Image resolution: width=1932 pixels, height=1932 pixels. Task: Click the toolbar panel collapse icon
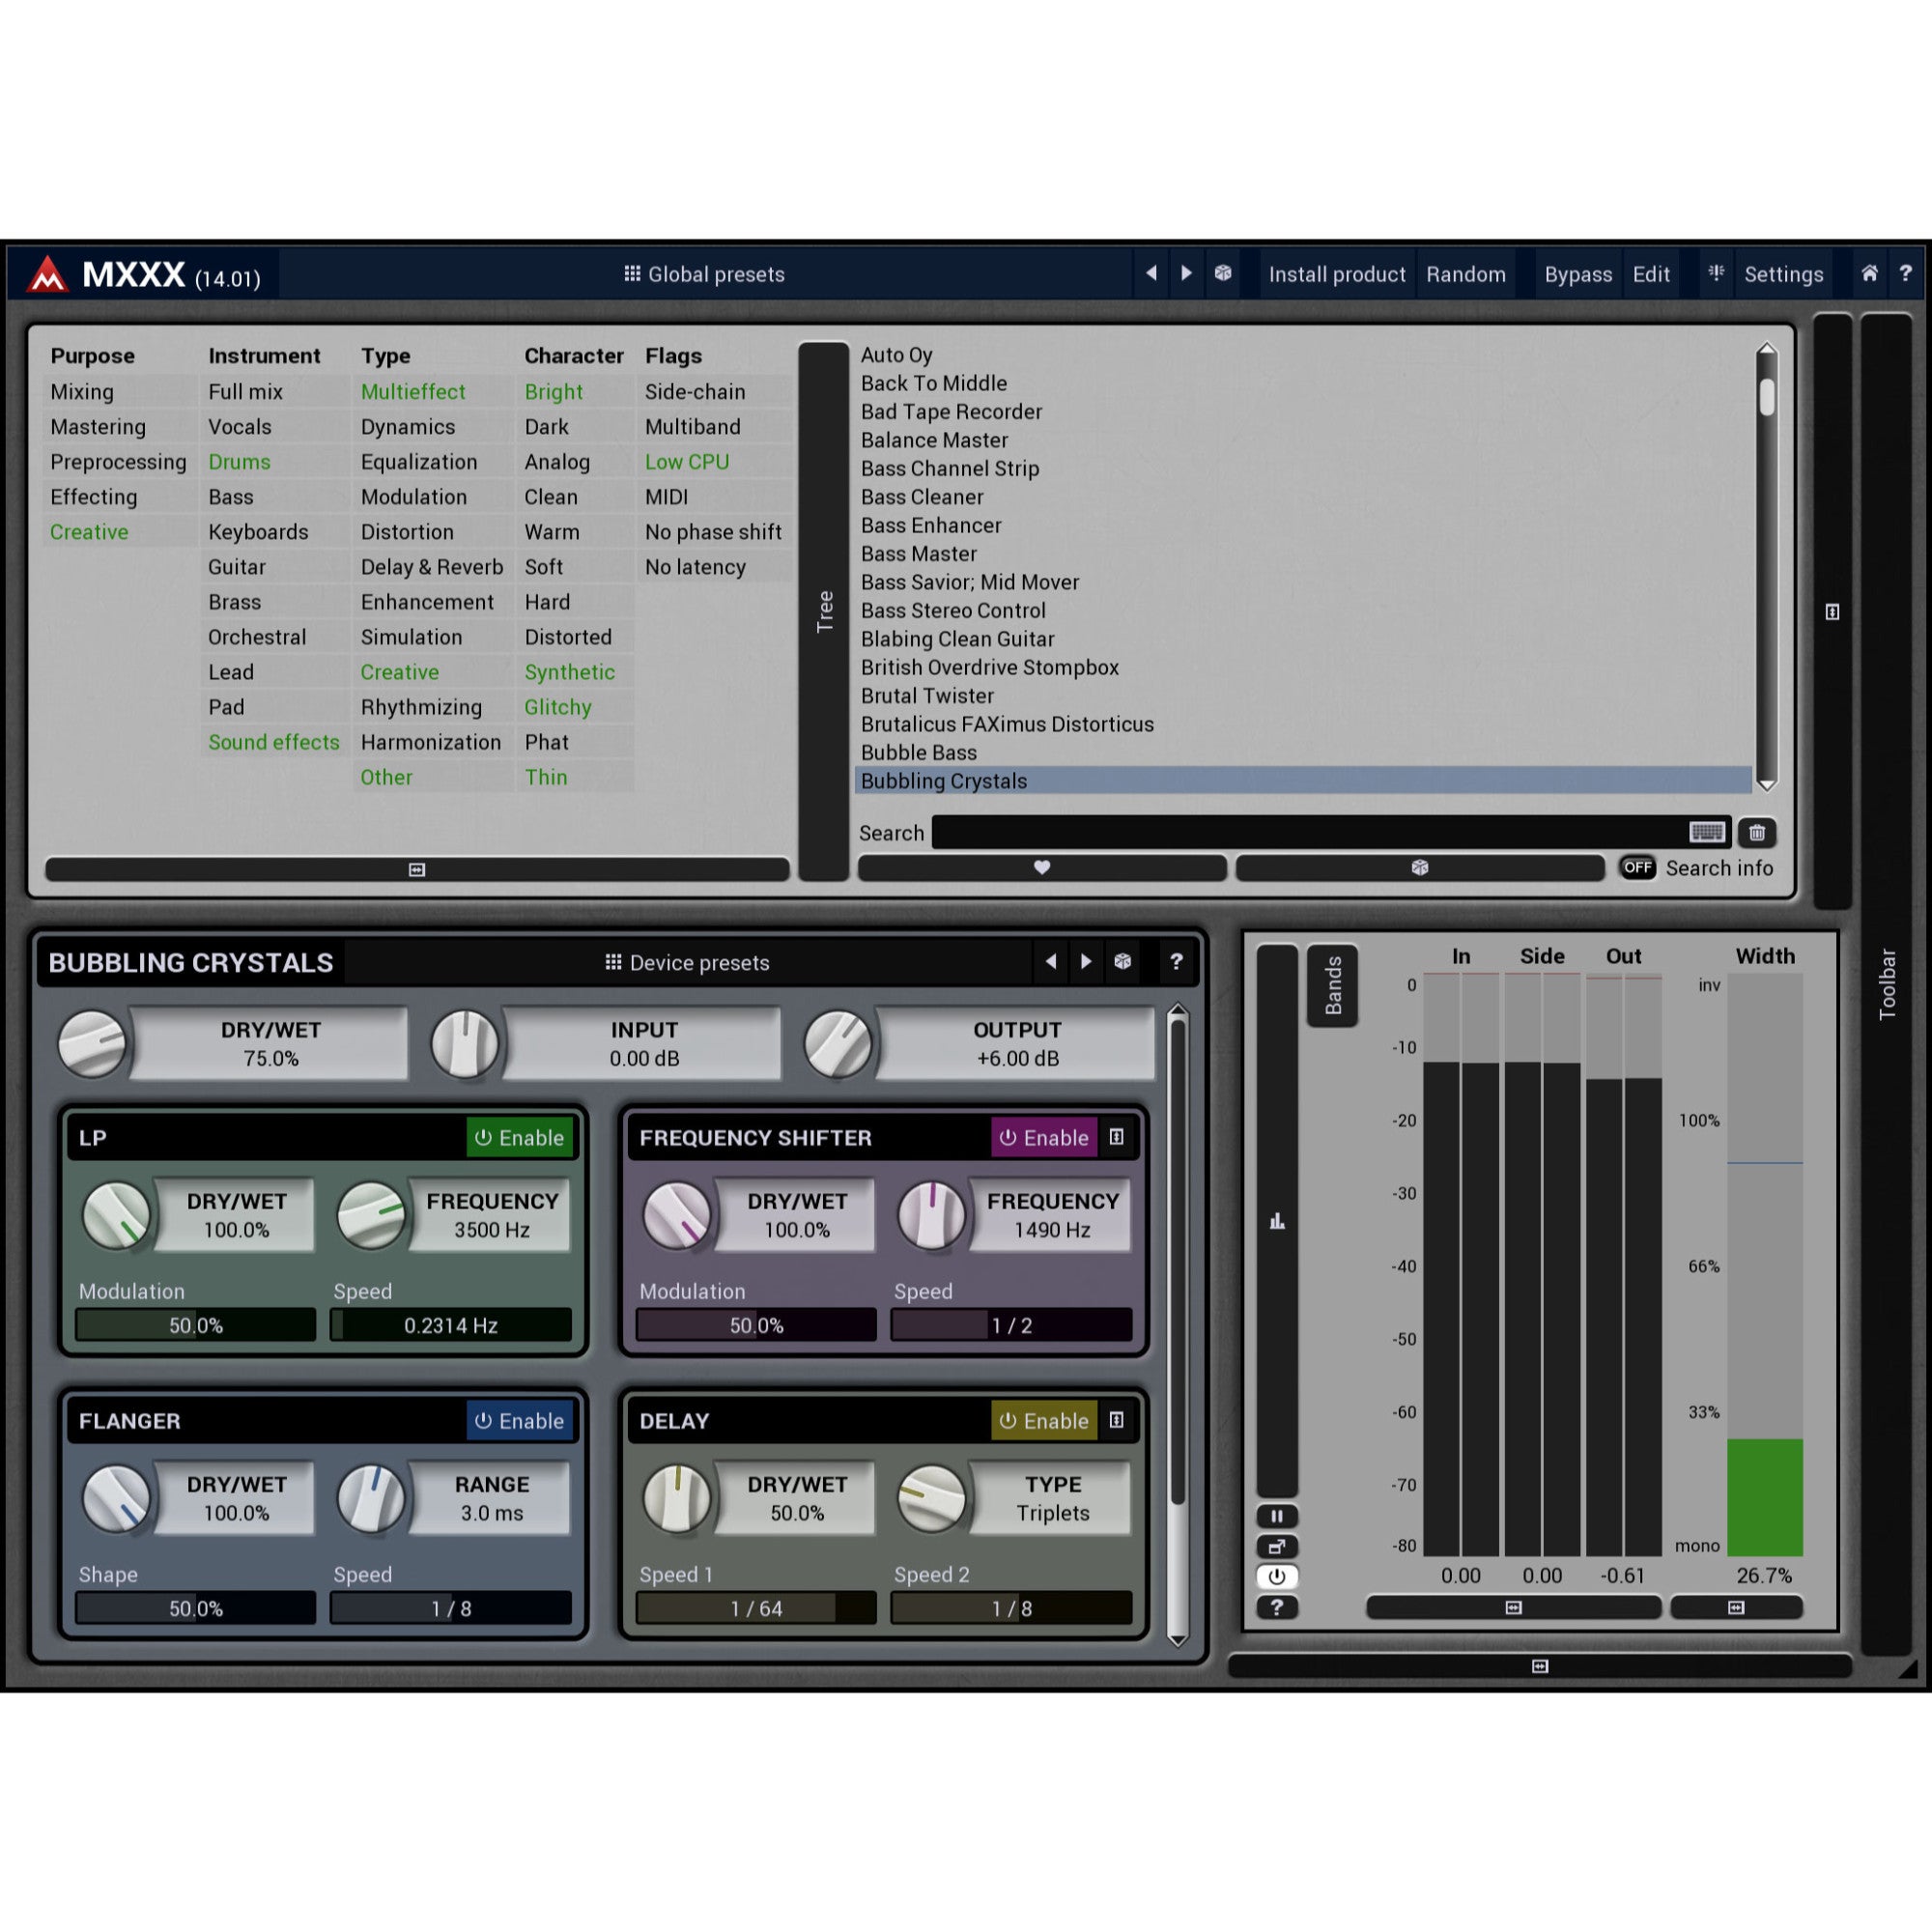click(x=1832, y=612)
